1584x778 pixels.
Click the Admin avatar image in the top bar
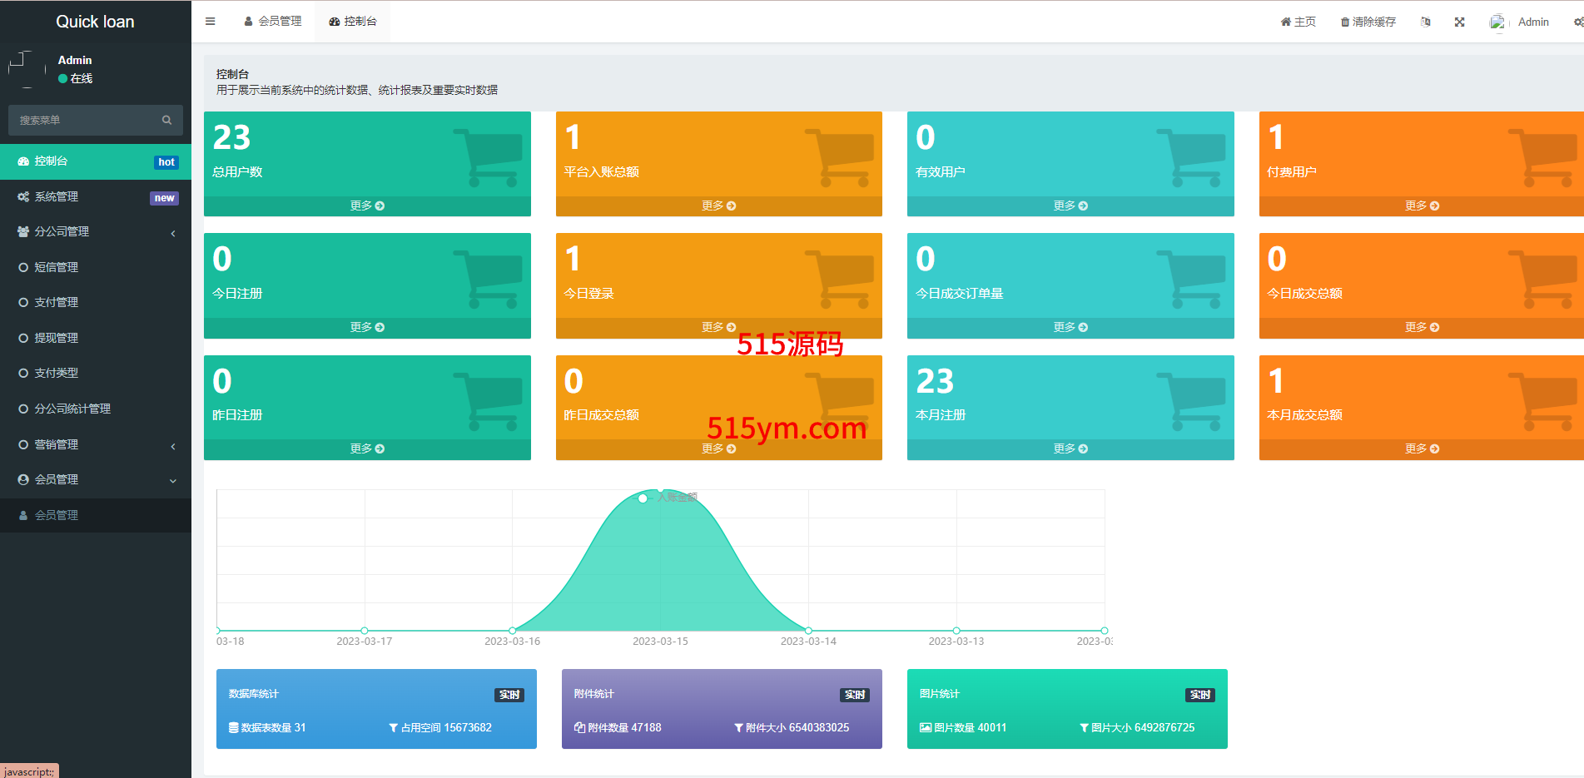[1497, 22]
